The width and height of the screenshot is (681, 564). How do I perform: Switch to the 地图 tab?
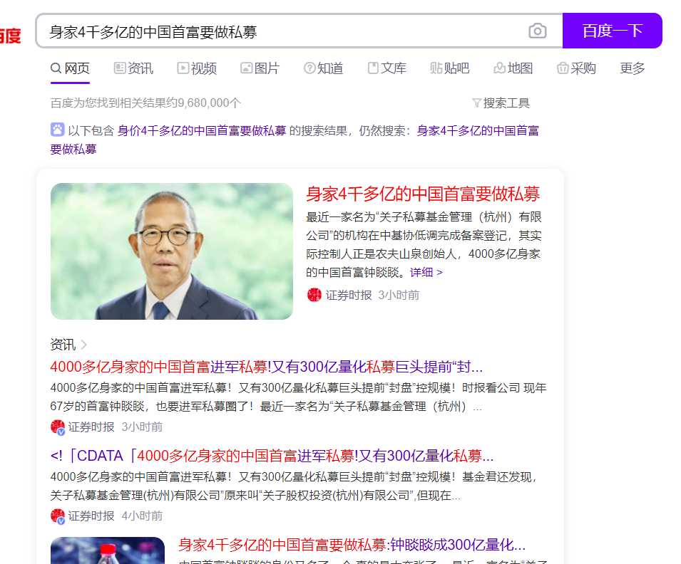coord(513,68)
